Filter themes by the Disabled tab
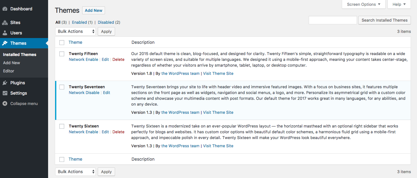The height and width of the screenshot is (178, 417). tap(106, 22)
